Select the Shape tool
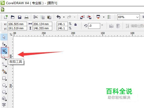 tap(4, 44)
